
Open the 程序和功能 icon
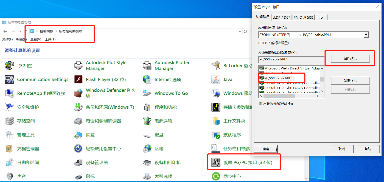147,107
